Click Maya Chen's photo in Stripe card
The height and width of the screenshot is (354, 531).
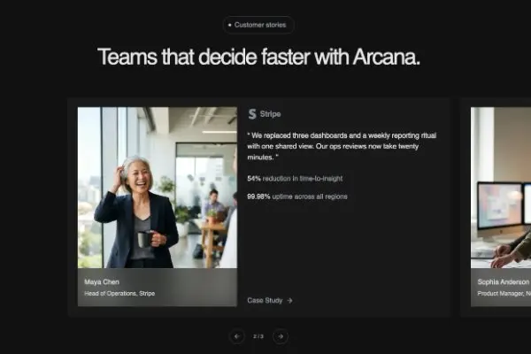click(158, 188)
